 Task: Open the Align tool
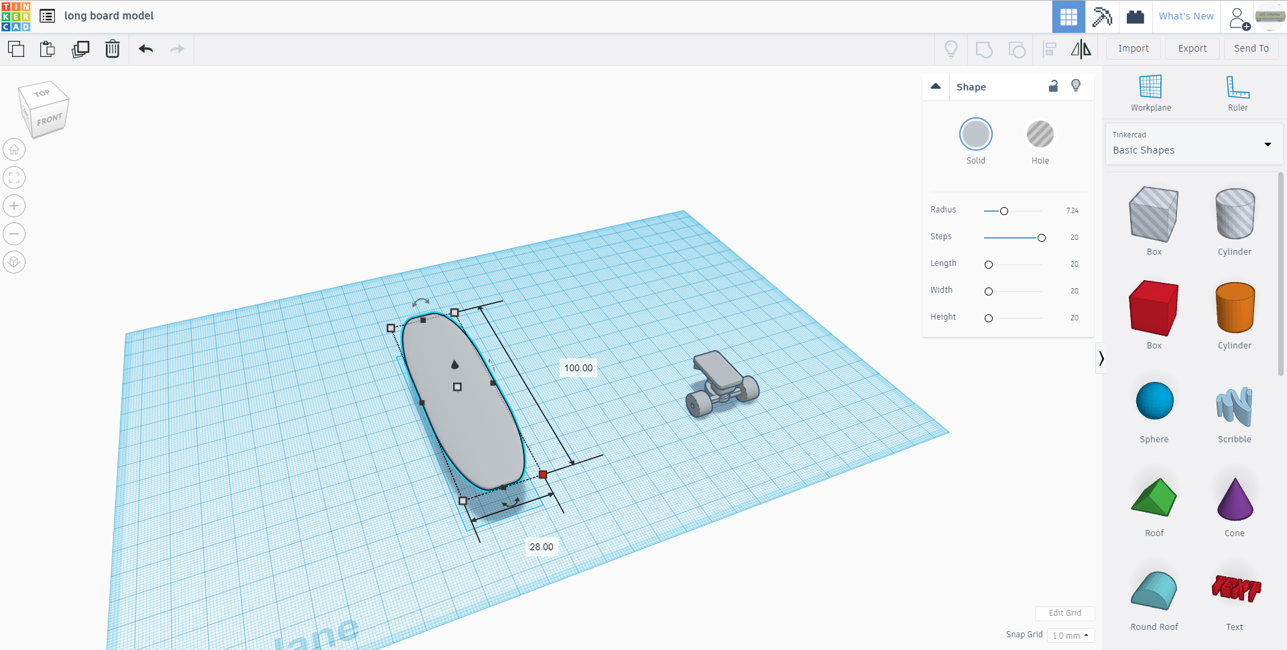[1050, 49]
